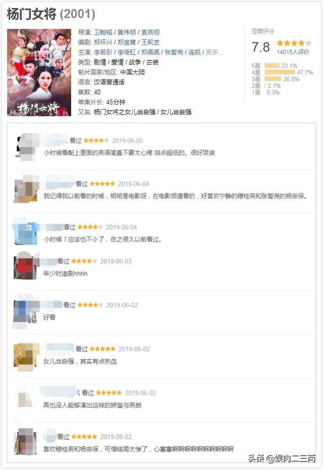Viewport: 323px width, 470px height.
Task: Open the 14015人评价 ratings link
Action: pos(293,52)
